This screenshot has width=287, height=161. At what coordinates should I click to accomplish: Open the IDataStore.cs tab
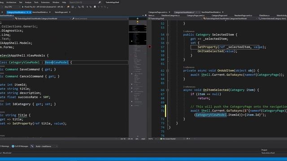(264, 16)
